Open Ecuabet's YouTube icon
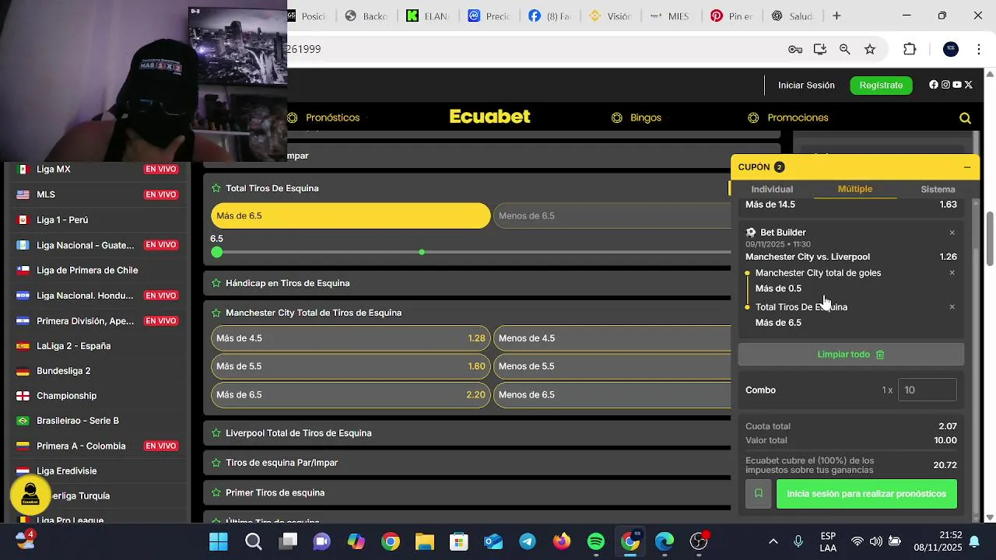The image size is (996, 560). tap(957, 85)
